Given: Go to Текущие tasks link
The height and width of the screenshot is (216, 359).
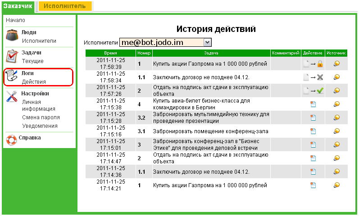Looking at the screenshot, I should pos(32,61).
